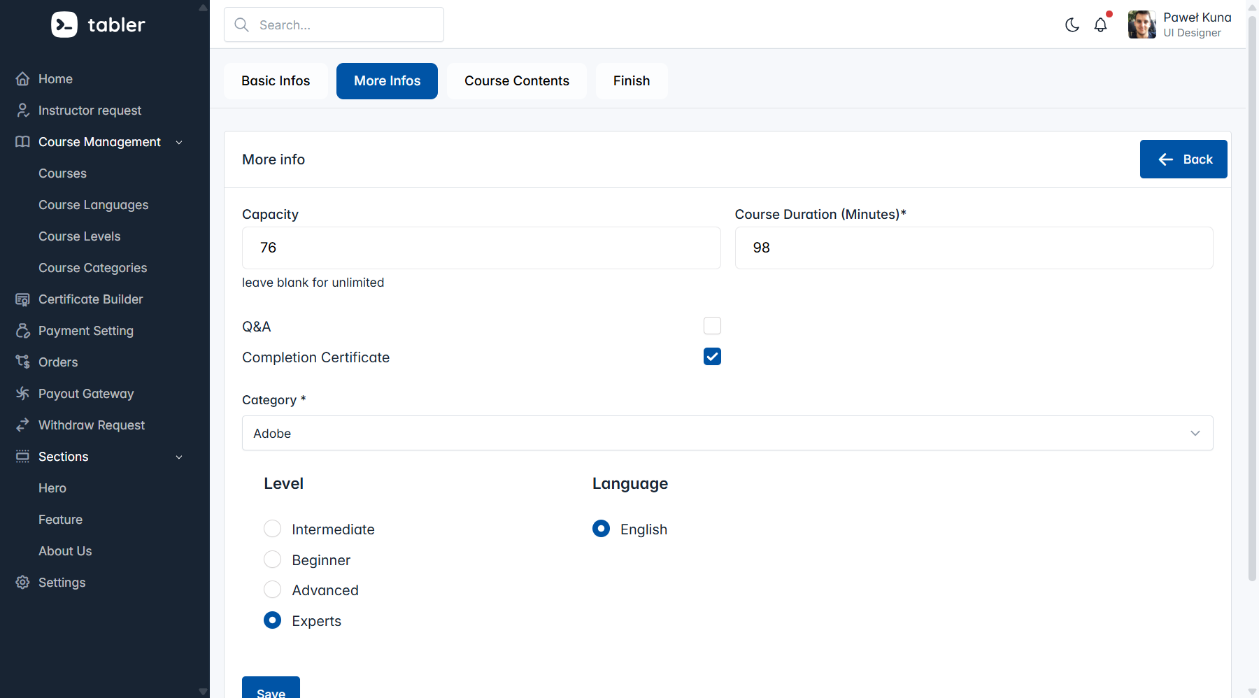1259x698 pixels.
Task: Open the Category dropdown showing Adobe
Action: (x=727, y=434)
